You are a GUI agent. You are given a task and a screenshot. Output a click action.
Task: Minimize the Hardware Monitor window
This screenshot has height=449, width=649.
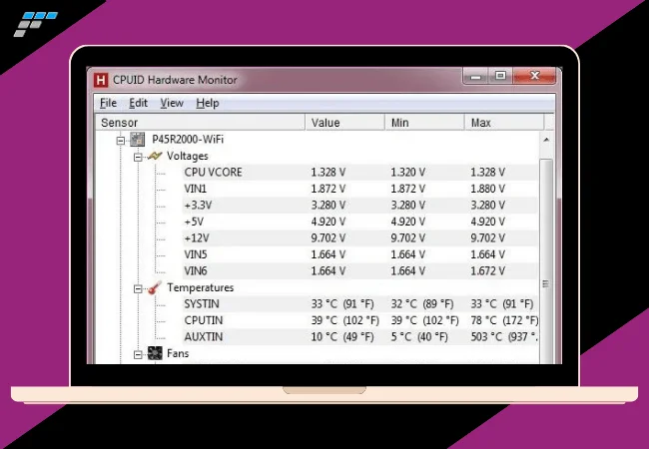coord(475,76)
